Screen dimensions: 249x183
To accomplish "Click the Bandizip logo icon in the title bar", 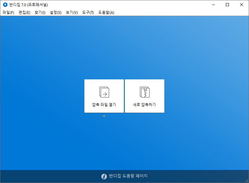I will [x=5, y=5].
